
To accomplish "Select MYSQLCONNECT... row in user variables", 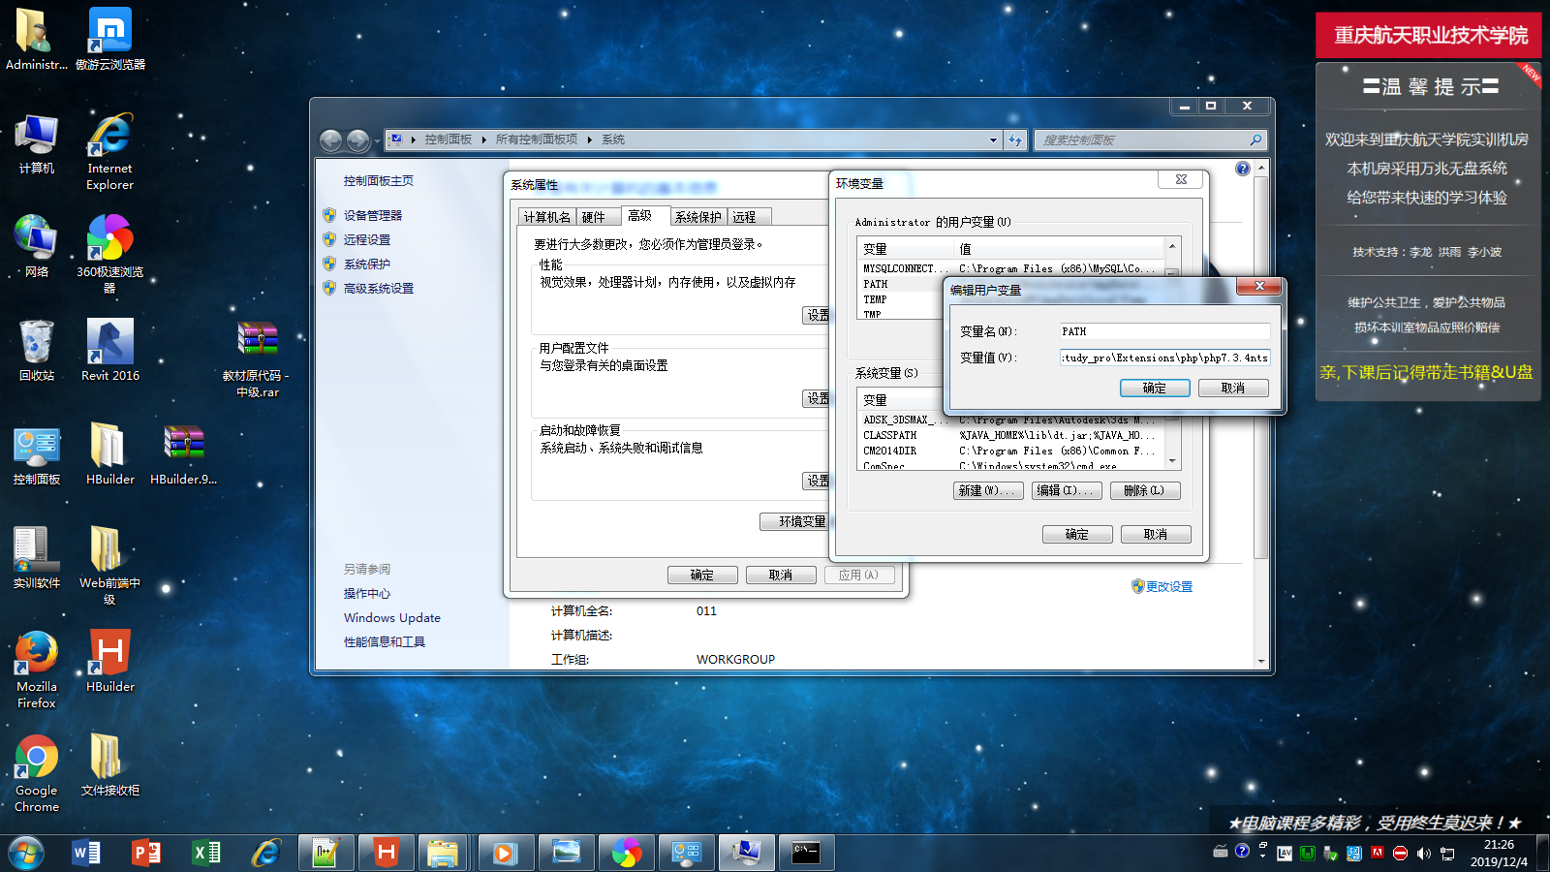I will coord(1010,268).
